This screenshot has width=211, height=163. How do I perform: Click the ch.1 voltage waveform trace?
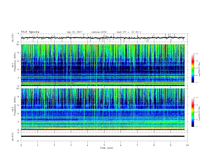click(x=103, y=38)
